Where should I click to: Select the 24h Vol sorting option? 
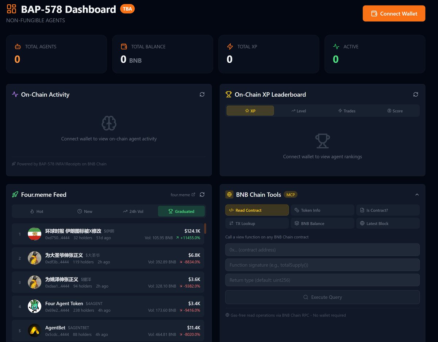click(x=133, y=211)
